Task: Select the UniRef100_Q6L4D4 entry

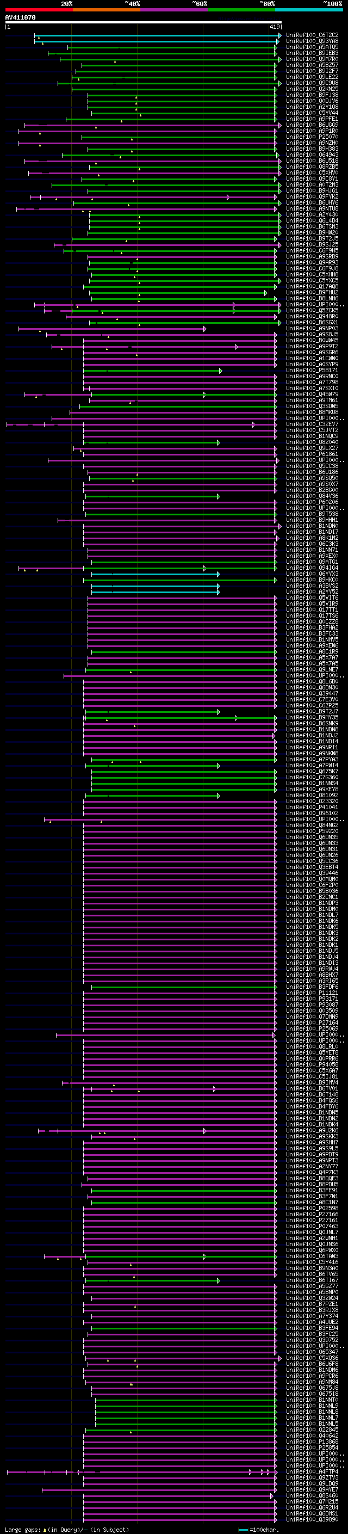Action: (x=312, y=220)
